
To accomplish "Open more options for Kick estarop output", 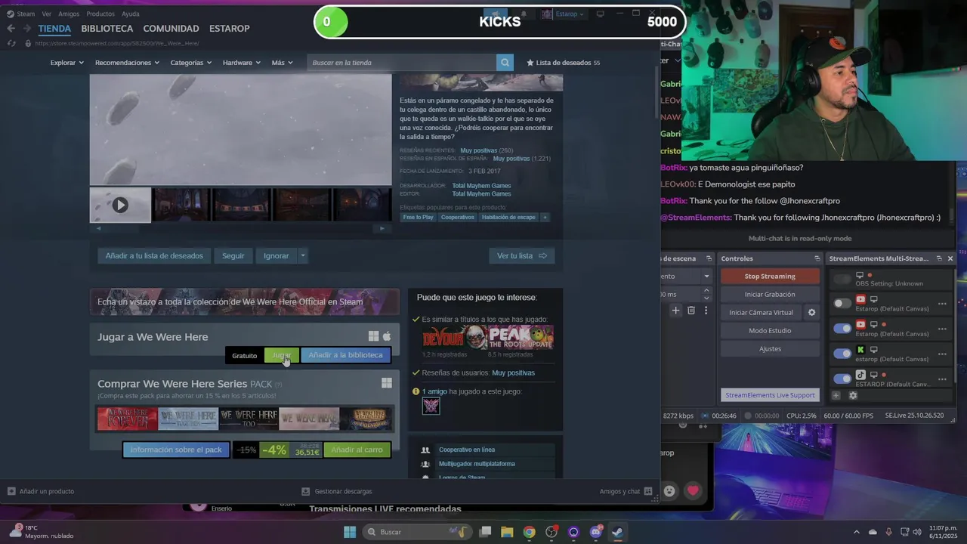I will pos(942,354).
